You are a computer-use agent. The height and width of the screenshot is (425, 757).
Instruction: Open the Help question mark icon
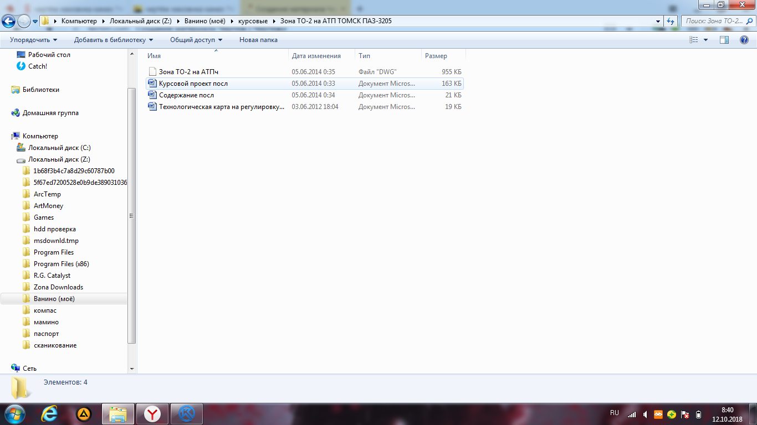[x=744, y=40]
